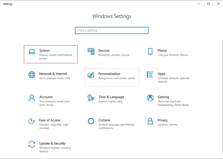Image resolution: width=223 pixels, height=159 pixels.
Task: Select the Accounts person icon
Action: click(32, 98)
